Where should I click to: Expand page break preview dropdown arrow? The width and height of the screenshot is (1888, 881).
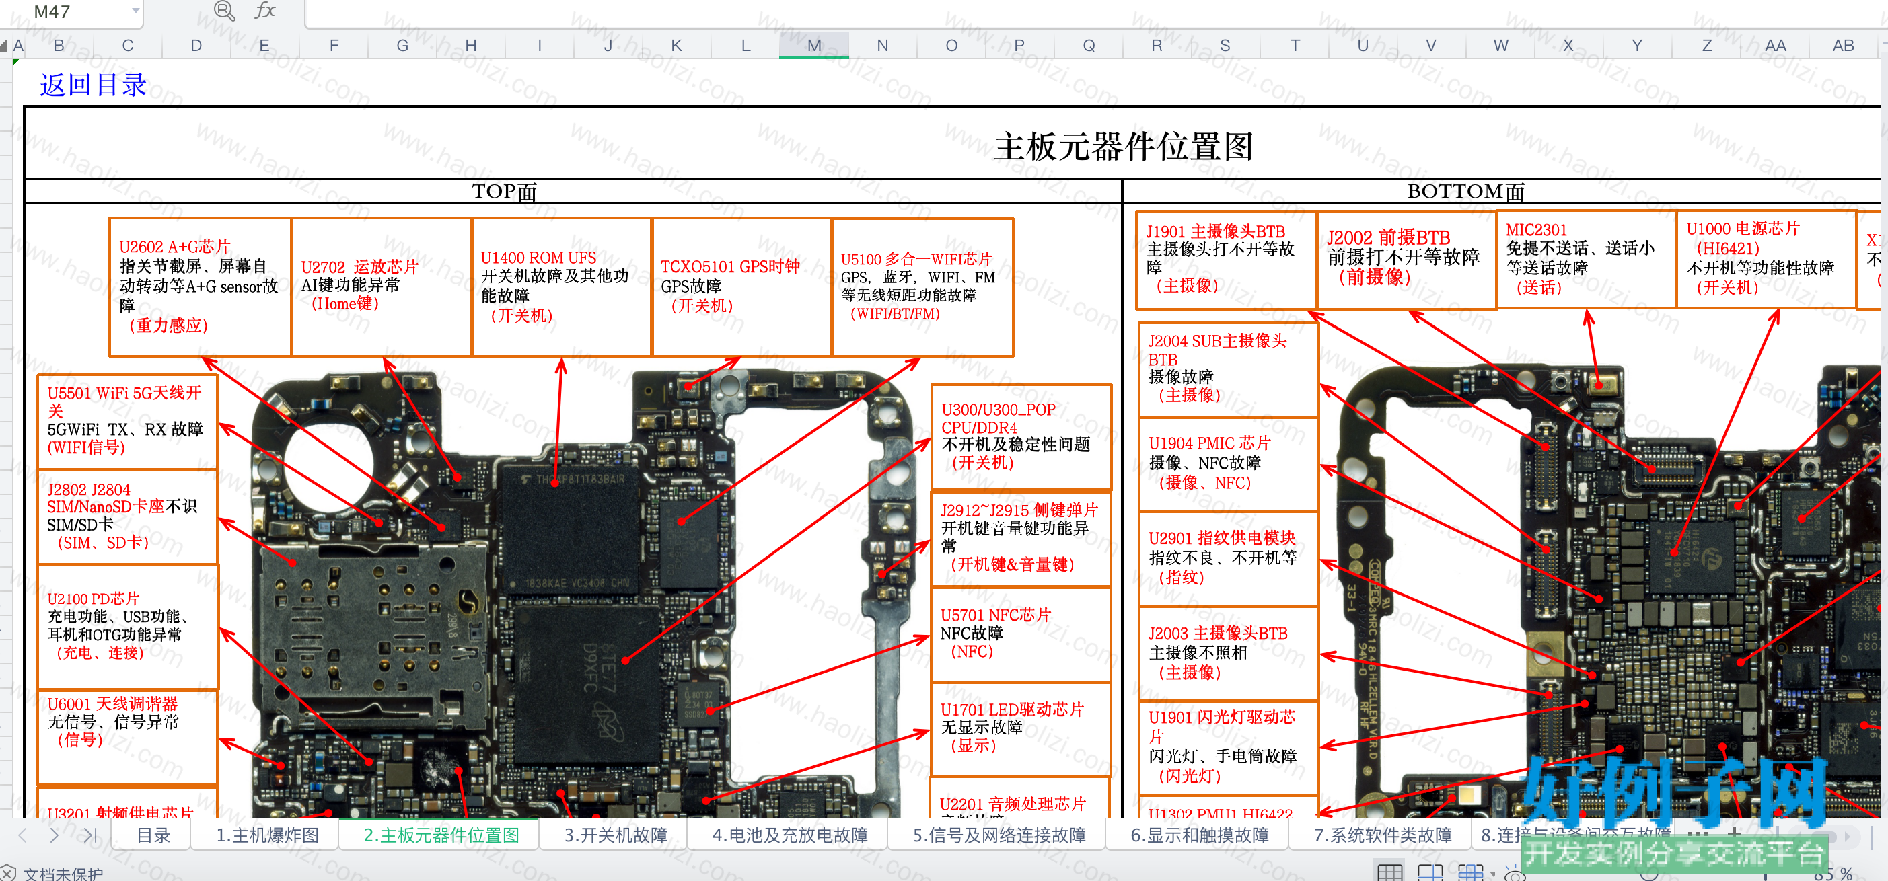click(1492, 874)
